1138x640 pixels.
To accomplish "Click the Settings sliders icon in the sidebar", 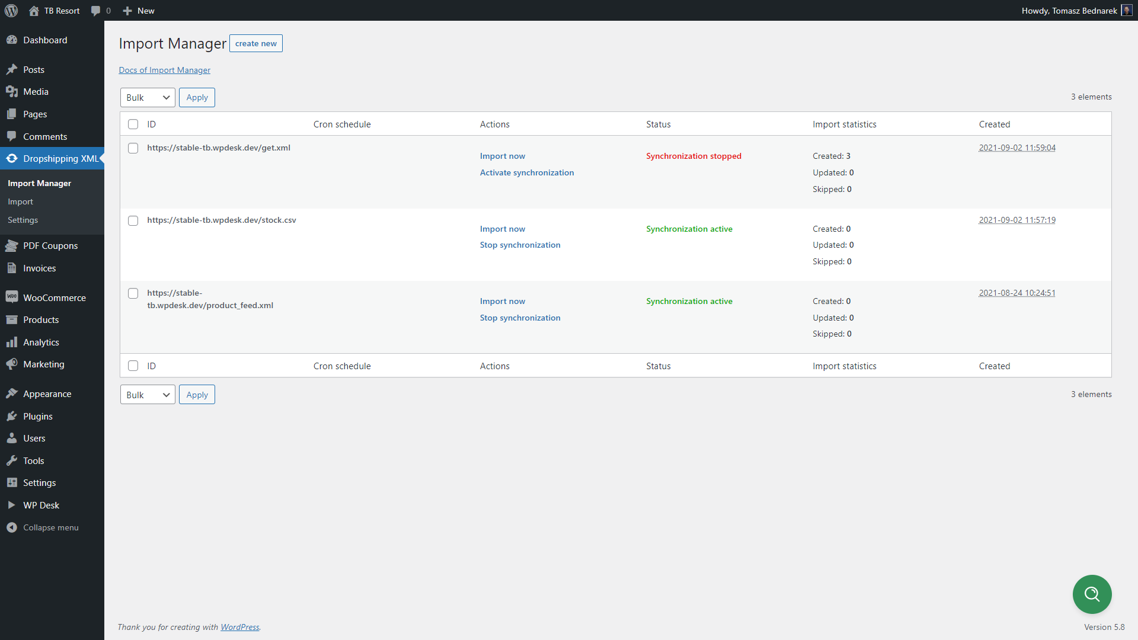I will point(12,482).
